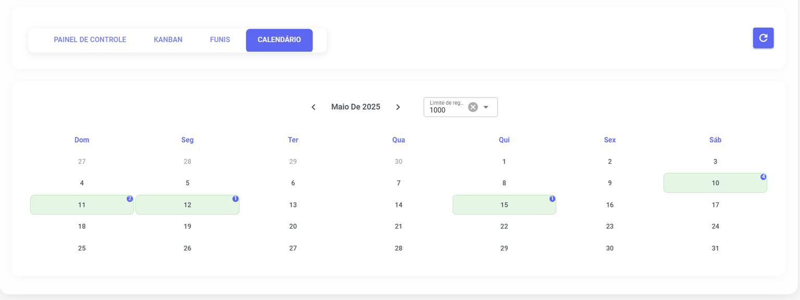Click the Maio De 2025 month label
The width and height of the screenshot is (800, 300).
(x=356, y=107)
